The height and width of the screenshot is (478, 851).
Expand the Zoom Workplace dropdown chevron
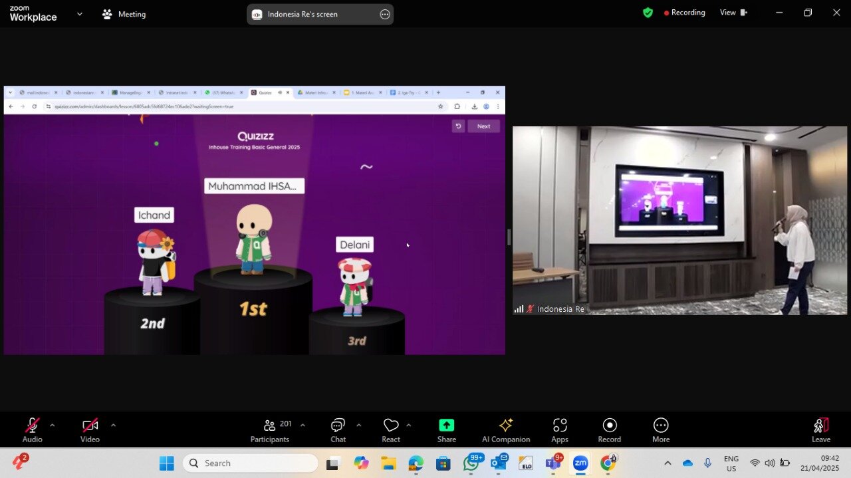[x=80, y=14]
